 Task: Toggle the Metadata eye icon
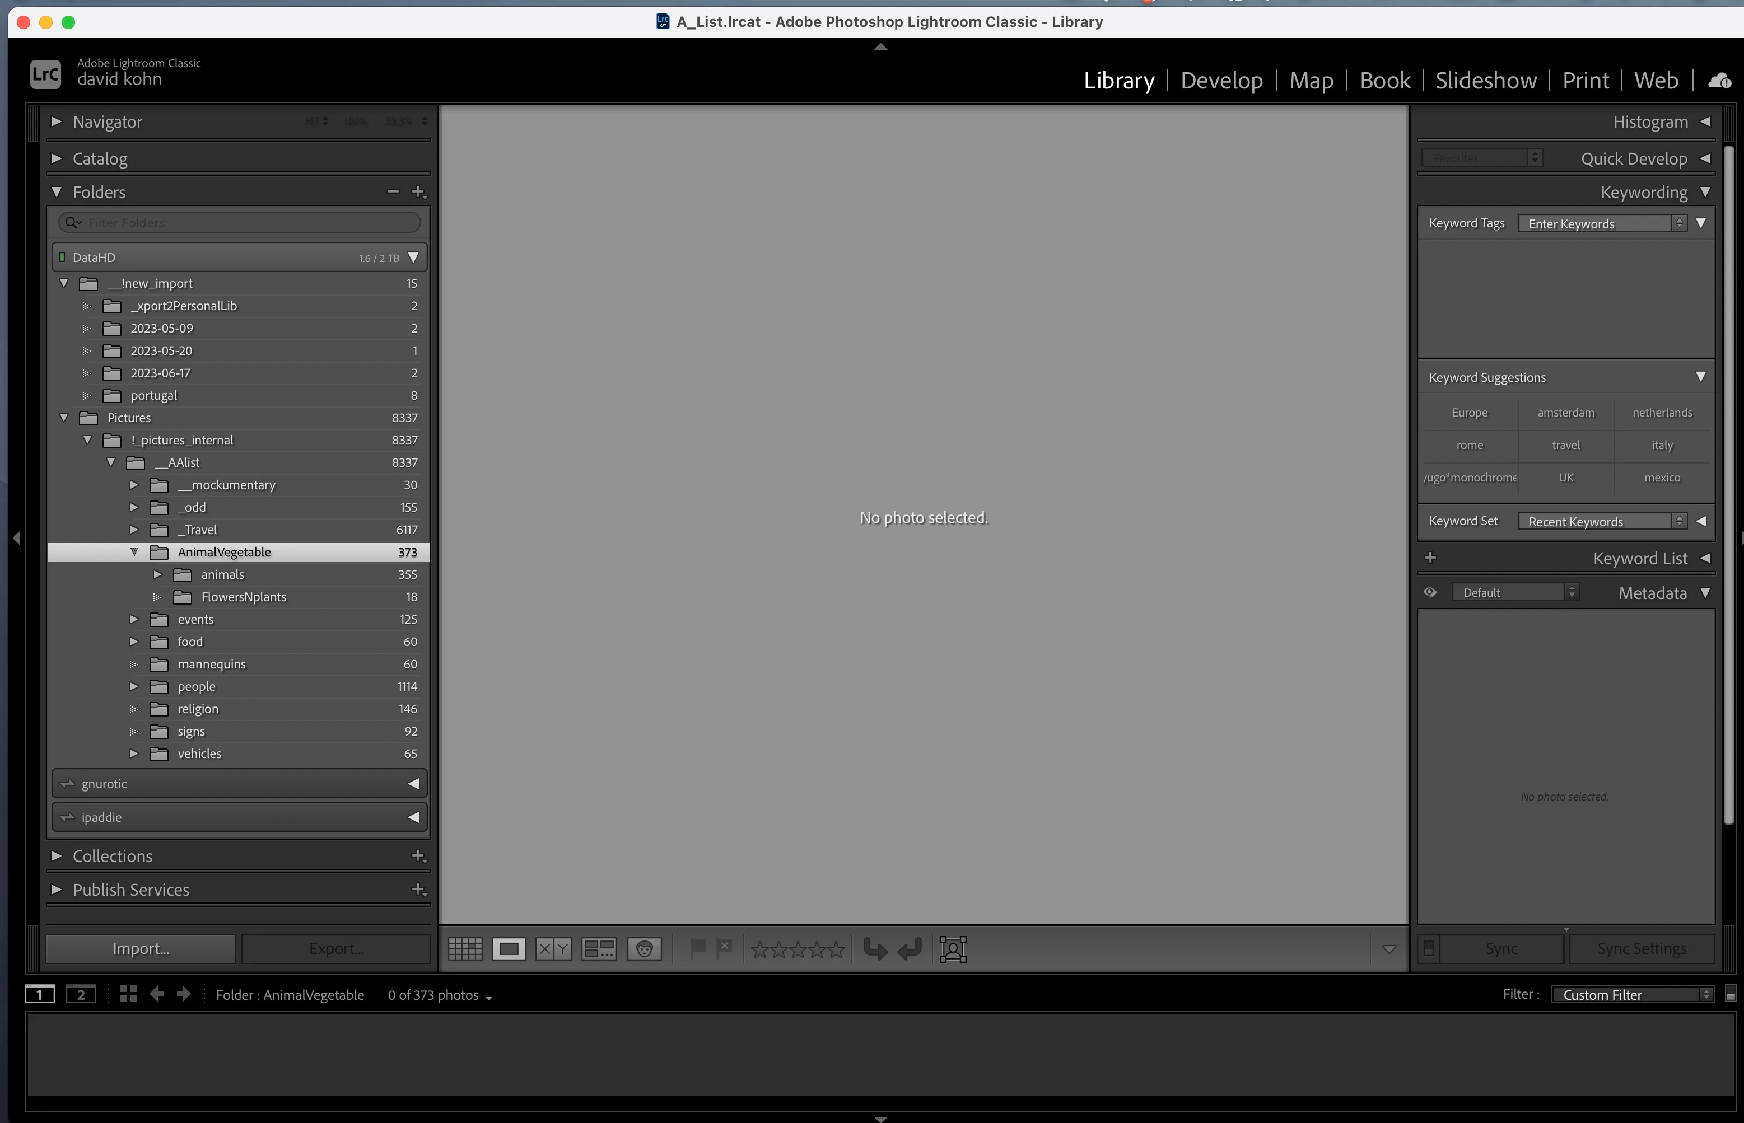[1430, 593]
